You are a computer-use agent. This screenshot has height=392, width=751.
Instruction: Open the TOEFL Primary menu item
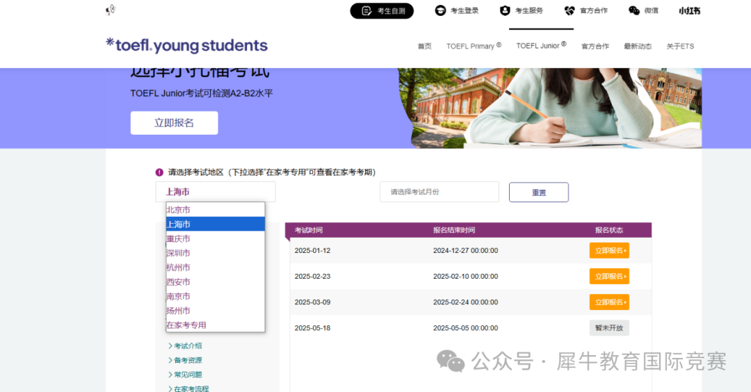point(474,46)
